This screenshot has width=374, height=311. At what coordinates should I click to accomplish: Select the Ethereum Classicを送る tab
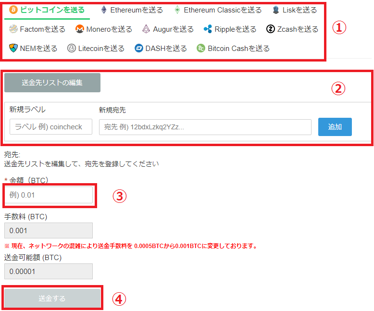[218, 10]
